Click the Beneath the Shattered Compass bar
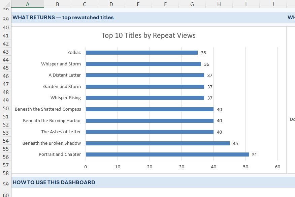Screen dimensions: 295x197 pos(150,109)
